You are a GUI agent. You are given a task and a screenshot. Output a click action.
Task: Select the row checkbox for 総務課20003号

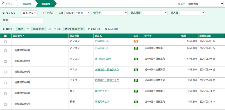click(x=5, y=72)
